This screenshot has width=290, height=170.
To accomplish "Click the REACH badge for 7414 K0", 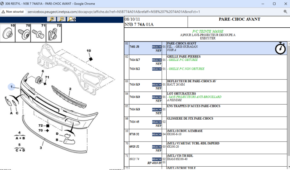I will [x=157, y=97].
